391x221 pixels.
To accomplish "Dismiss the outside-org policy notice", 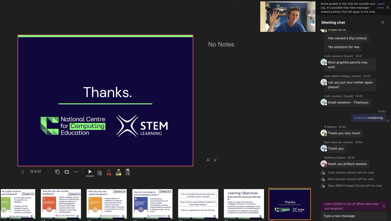I will click(387, 8).
